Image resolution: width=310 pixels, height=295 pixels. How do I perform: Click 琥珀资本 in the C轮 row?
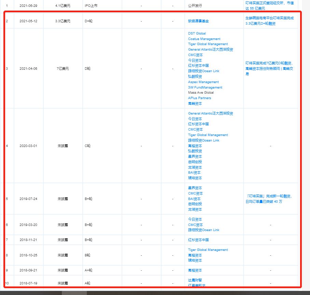pos(195,178)
